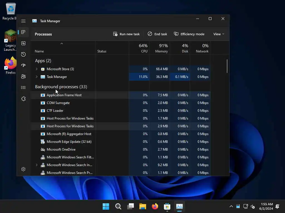Open the Recycle Bin desktop icon

pyautogui.click(x=10, y=11)
